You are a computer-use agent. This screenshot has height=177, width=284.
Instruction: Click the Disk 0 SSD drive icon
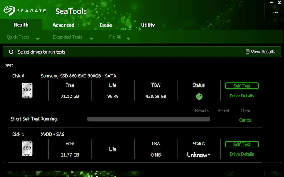coord(27,90)
